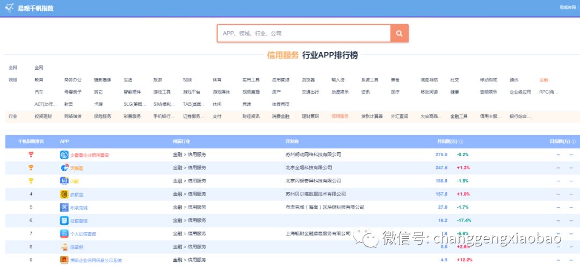
Task: Select the 交通出行 domain filter
Action: pos(310,92)
